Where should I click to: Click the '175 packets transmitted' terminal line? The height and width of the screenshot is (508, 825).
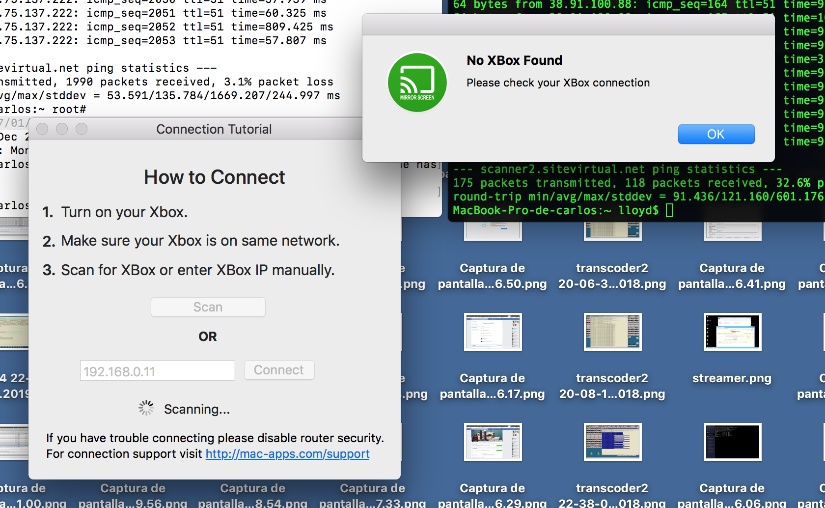pos(638,183)
